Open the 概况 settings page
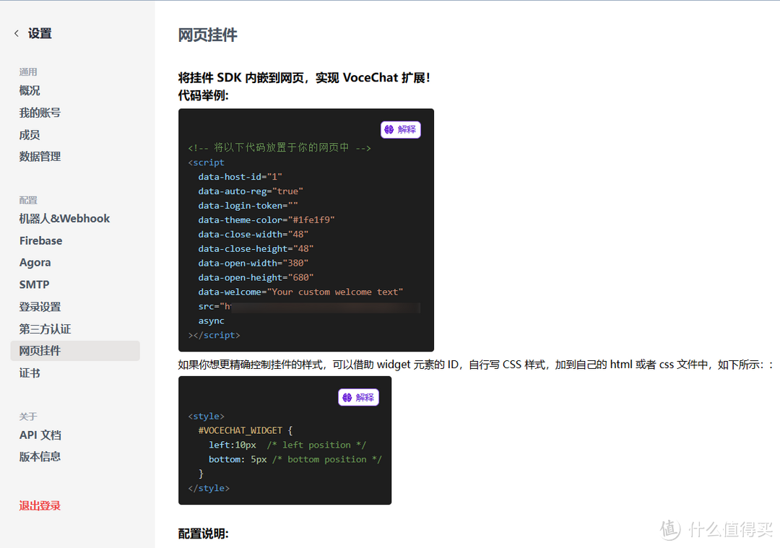The height and width of the screenshot is (548, 780). click(x=30, y=90)
